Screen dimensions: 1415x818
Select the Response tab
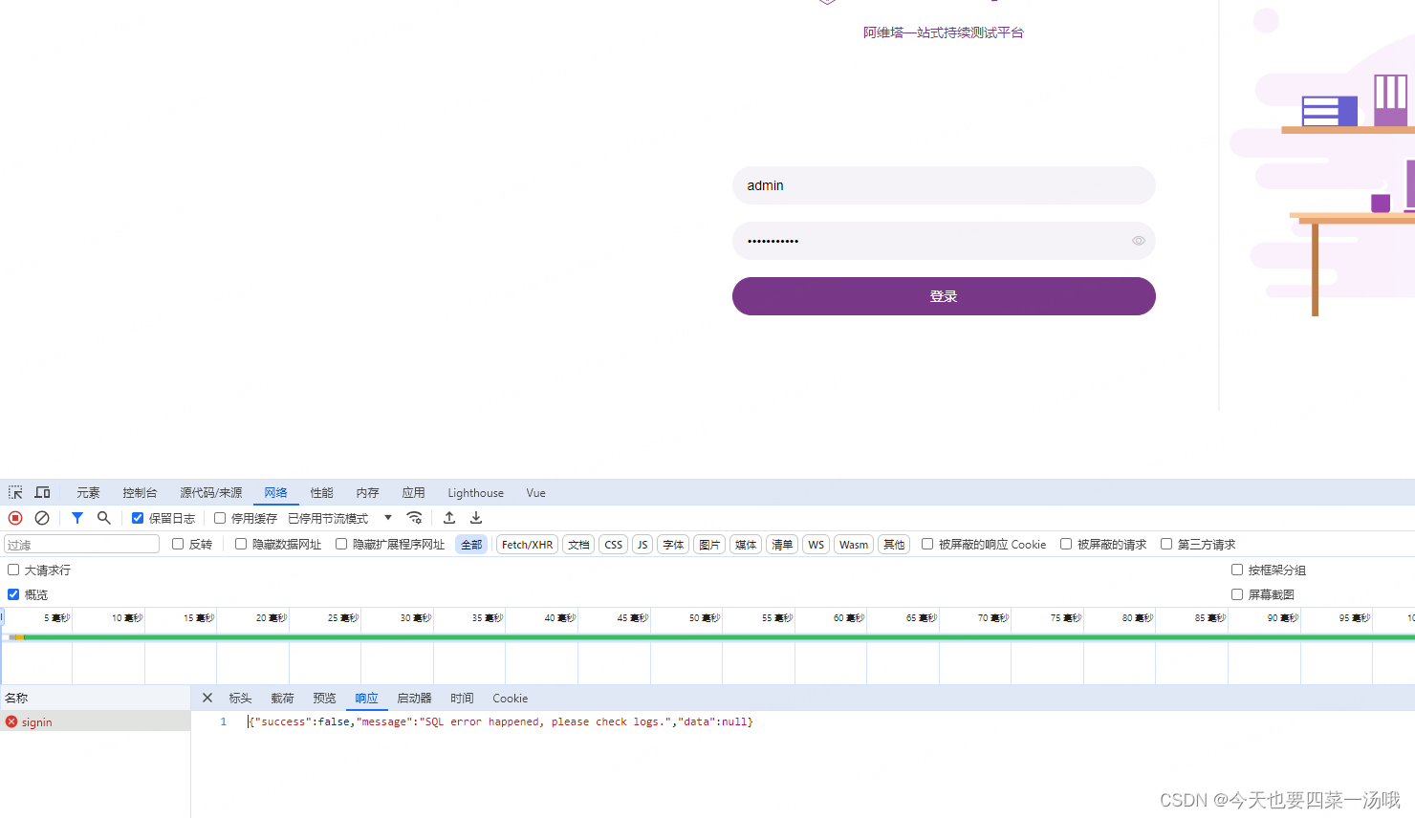click(366, 699)
